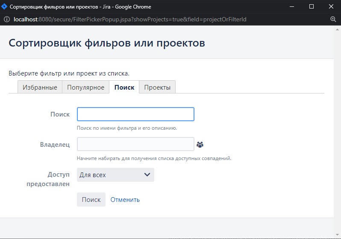Close the filter picker popup window
This screenshot has height=239, width=341.
coord(331,6)
